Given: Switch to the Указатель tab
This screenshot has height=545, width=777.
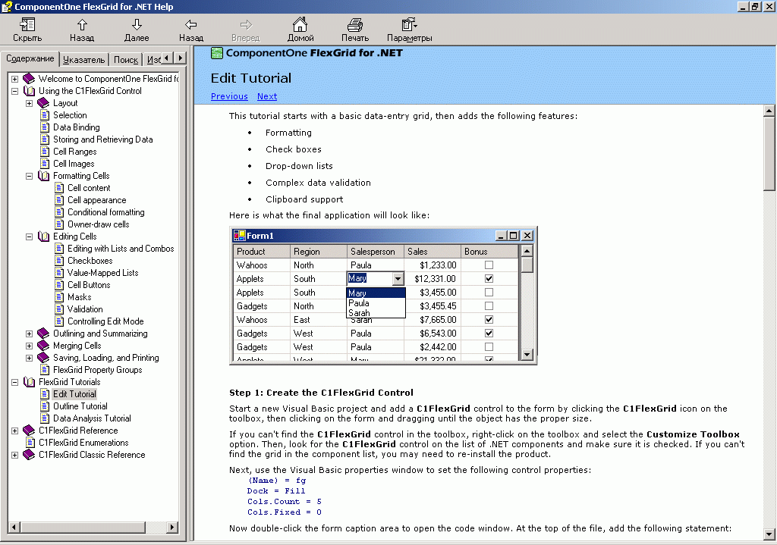Looking at the screenshot, I should (x=83, y=59).
